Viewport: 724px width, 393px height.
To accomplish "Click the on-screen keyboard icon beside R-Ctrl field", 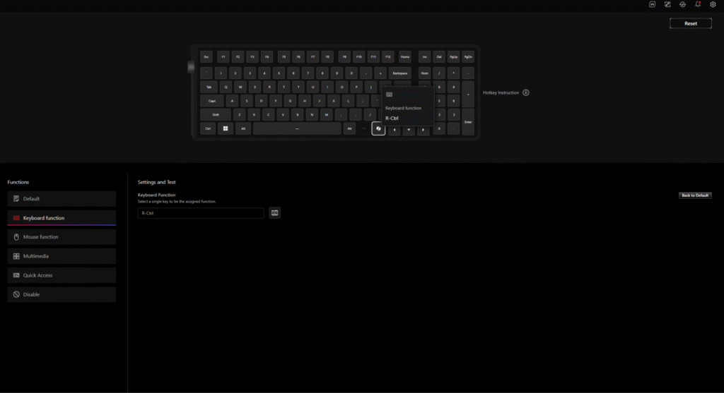I will point(274,212).
